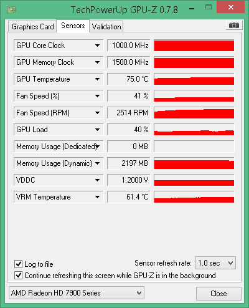Viewport: 249px width, 308px height.
Task: Click the 1.2000 V VDDC value
Action: (129, 180)
